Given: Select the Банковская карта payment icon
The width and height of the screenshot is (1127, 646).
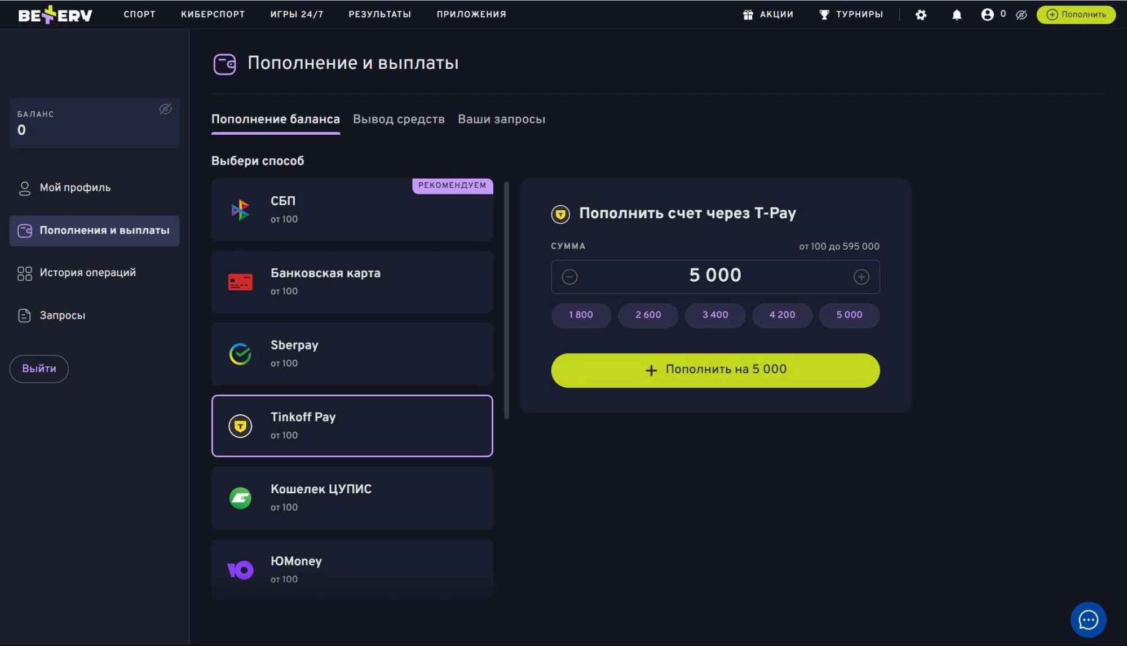Looking at the screenshot, I should (240, 281).
